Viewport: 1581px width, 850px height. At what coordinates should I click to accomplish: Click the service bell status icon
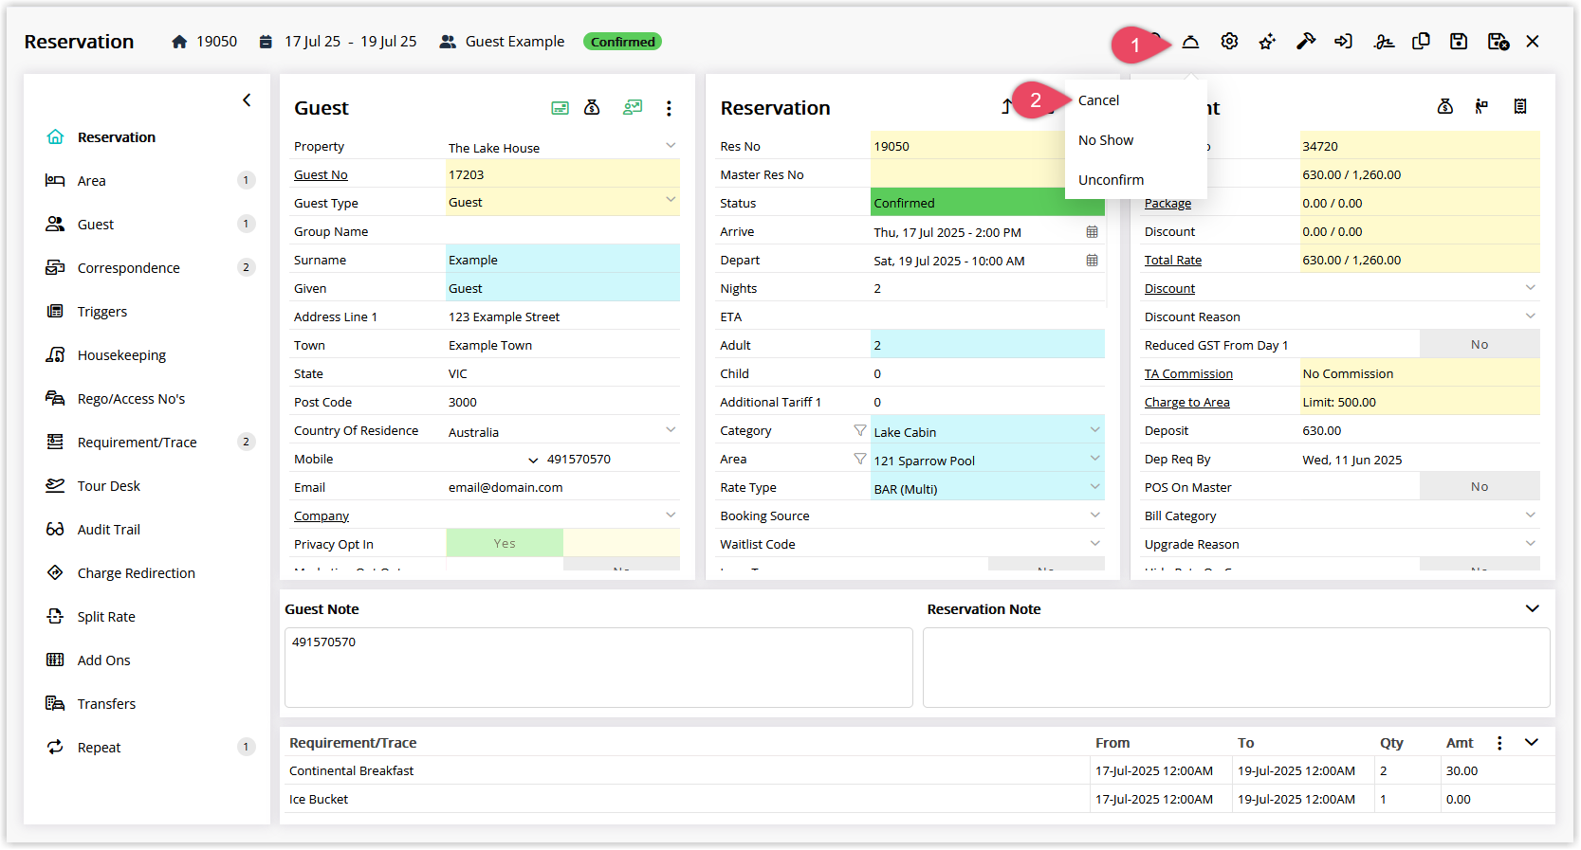1190,42
